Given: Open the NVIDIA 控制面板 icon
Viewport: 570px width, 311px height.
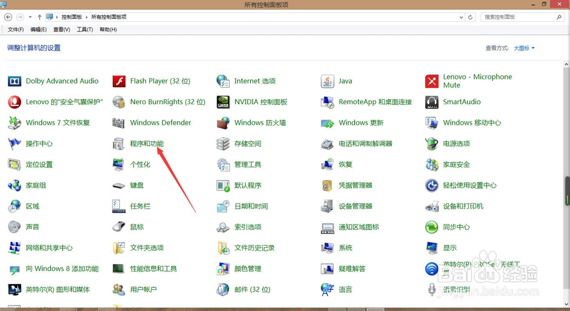Looking at the screenshot, I should [223, 102].
